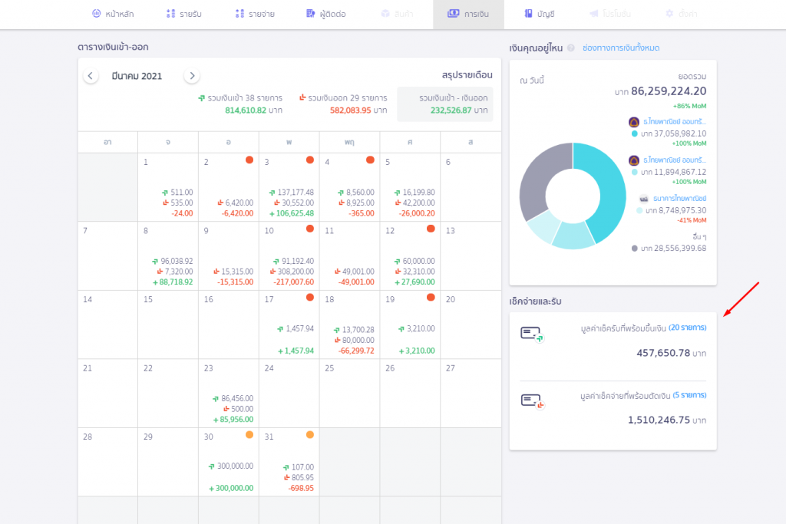
Task: Go to previous month with left arrow
Action: click(x=91, y=76)
